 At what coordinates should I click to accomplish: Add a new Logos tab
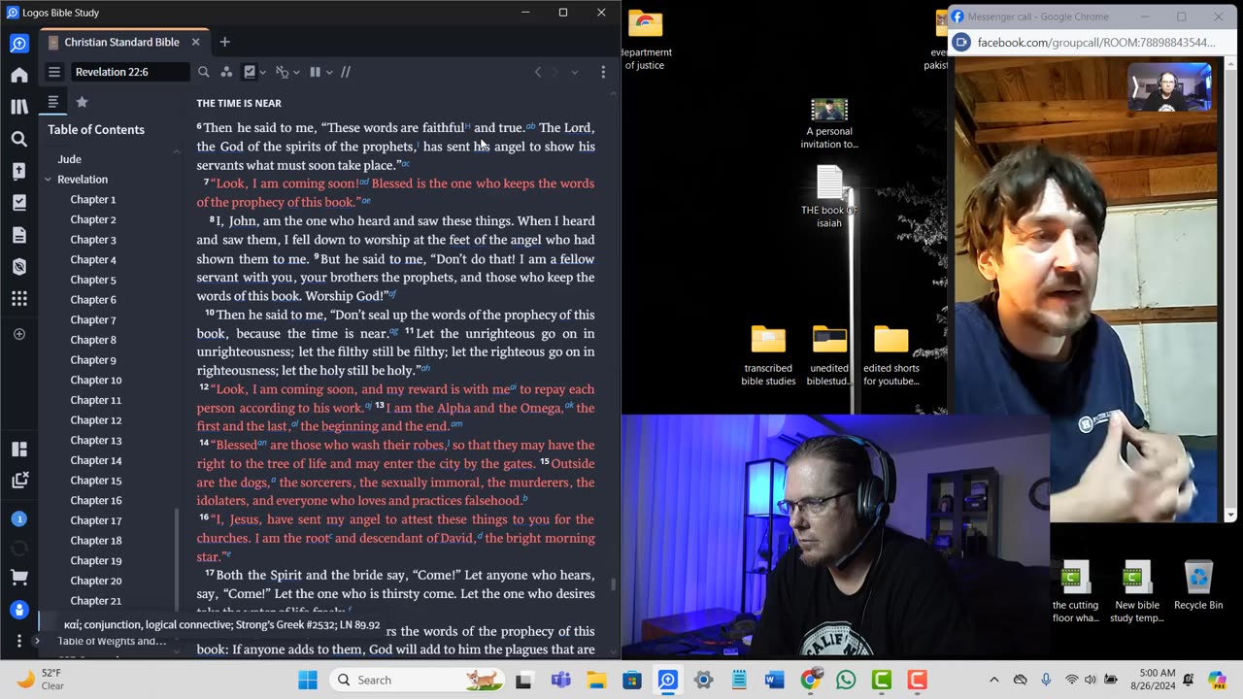[224, 42]
